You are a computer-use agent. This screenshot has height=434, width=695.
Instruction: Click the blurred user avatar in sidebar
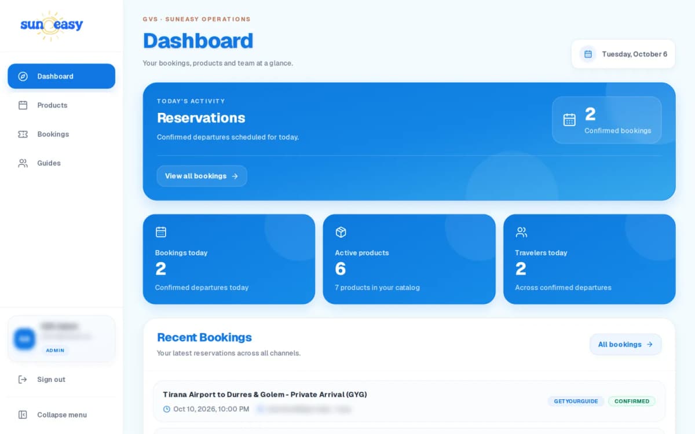[x=24, y=339]
